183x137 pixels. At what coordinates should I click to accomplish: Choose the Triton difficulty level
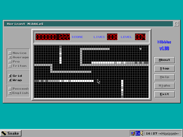coord(10,66)
